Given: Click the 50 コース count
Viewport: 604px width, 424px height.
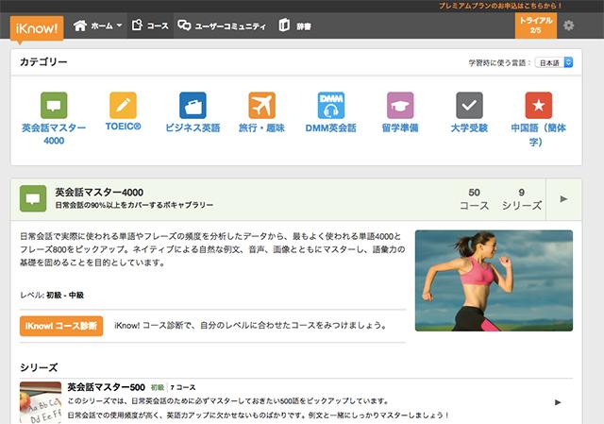Looking at the screenshot, I should click(474, 199).
